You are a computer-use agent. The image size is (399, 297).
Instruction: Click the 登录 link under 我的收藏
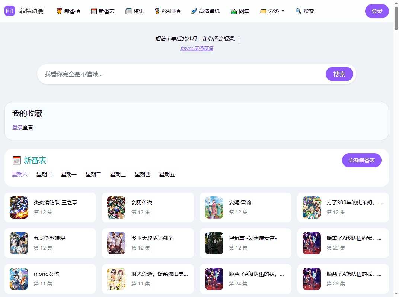(17, 127)
